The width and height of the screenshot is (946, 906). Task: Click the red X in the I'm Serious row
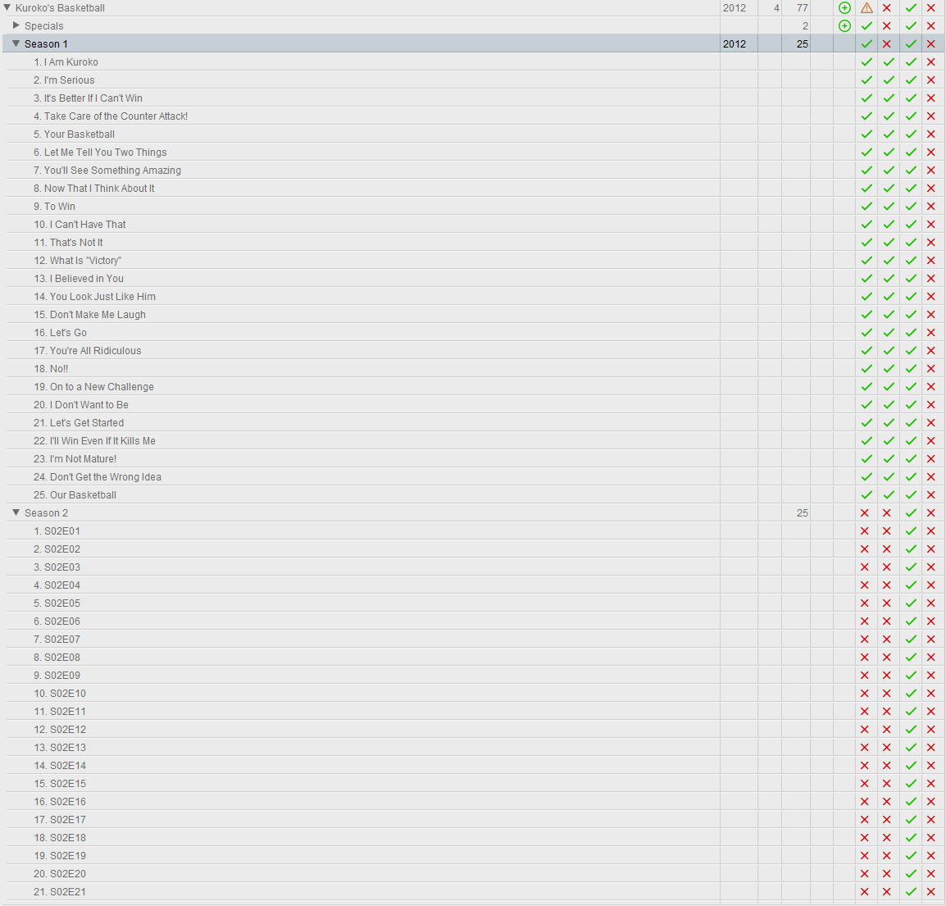click(931, 80)
